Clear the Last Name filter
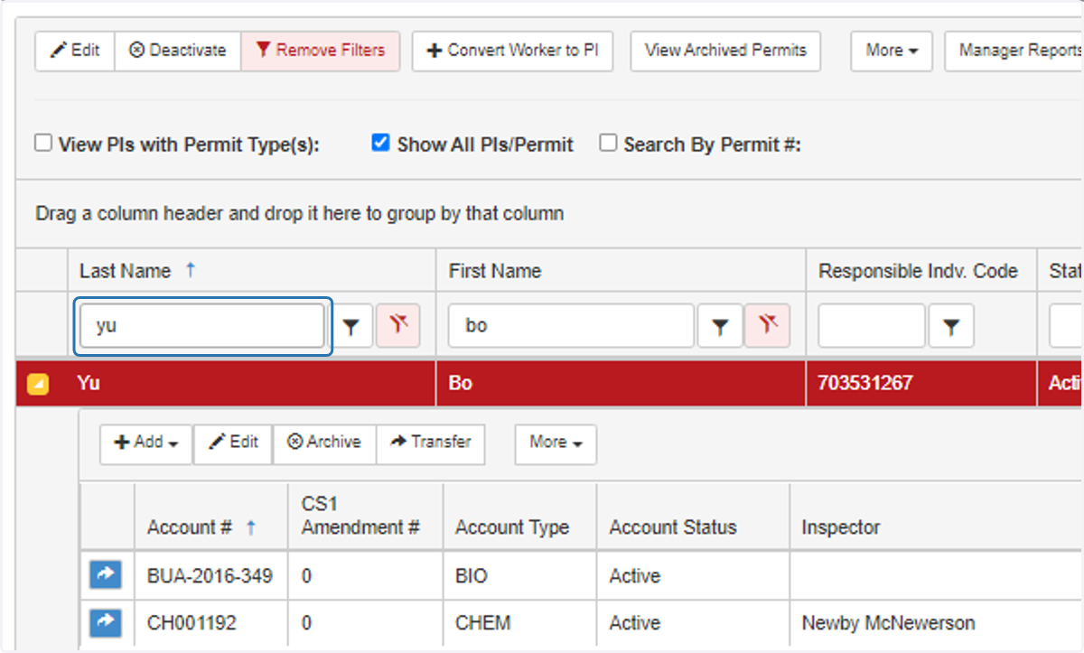 pyautogui.click(x=398, y=326)
